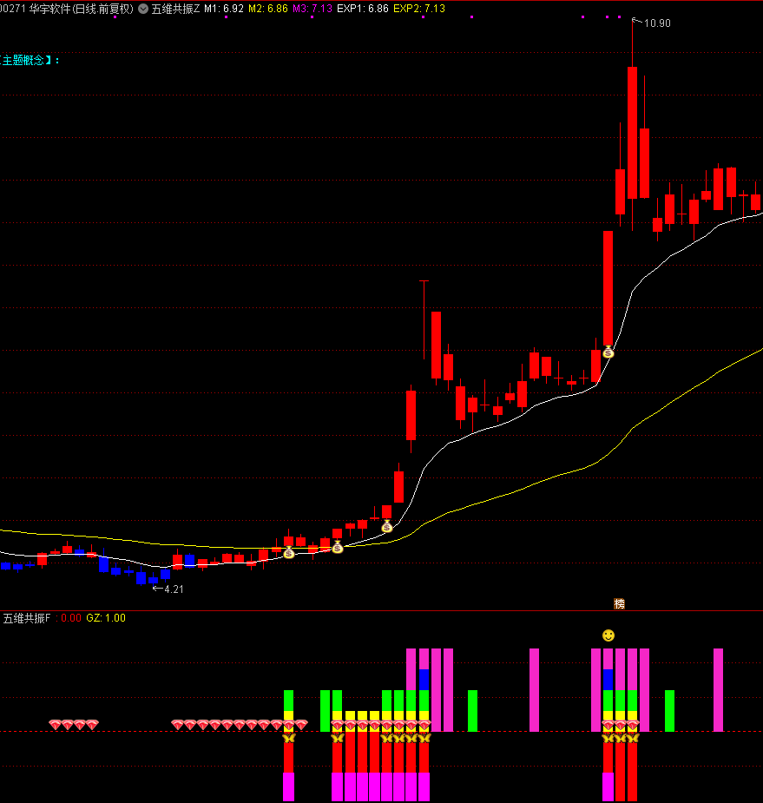The width and height of the screenshot is (763, 803).
Task: Click the 10.90 high price label
Action: tap(657, 23)
